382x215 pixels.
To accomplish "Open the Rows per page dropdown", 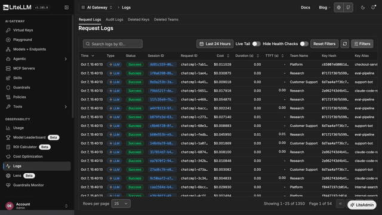I will click(121, 204).
